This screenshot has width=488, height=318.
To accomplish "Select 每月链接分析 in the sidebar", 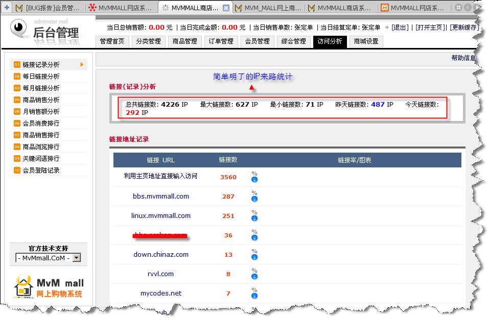I will pyautogui.click(x=49, y=88).
